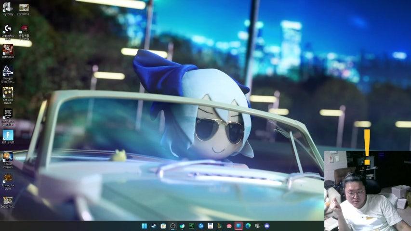Screen dimensions: 411x231
Task: Open Microsoft Edge from the taskbar
Action: coord(248,226)
